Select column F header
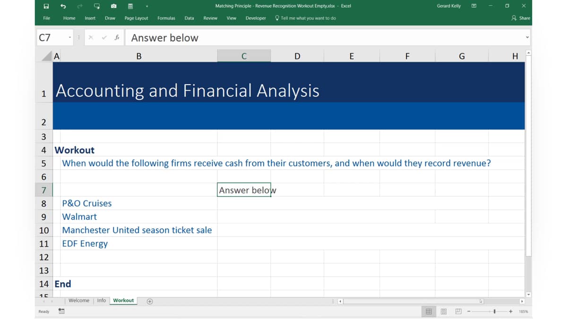This screenshot has height=319, width=567. (407, 56)
